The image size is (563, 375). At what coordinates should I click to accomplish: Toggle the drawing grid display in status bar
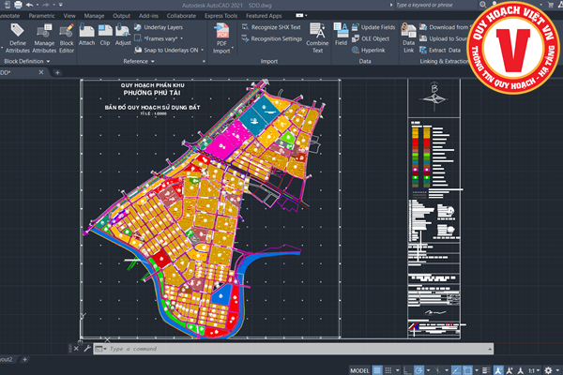tap(377, 368)
